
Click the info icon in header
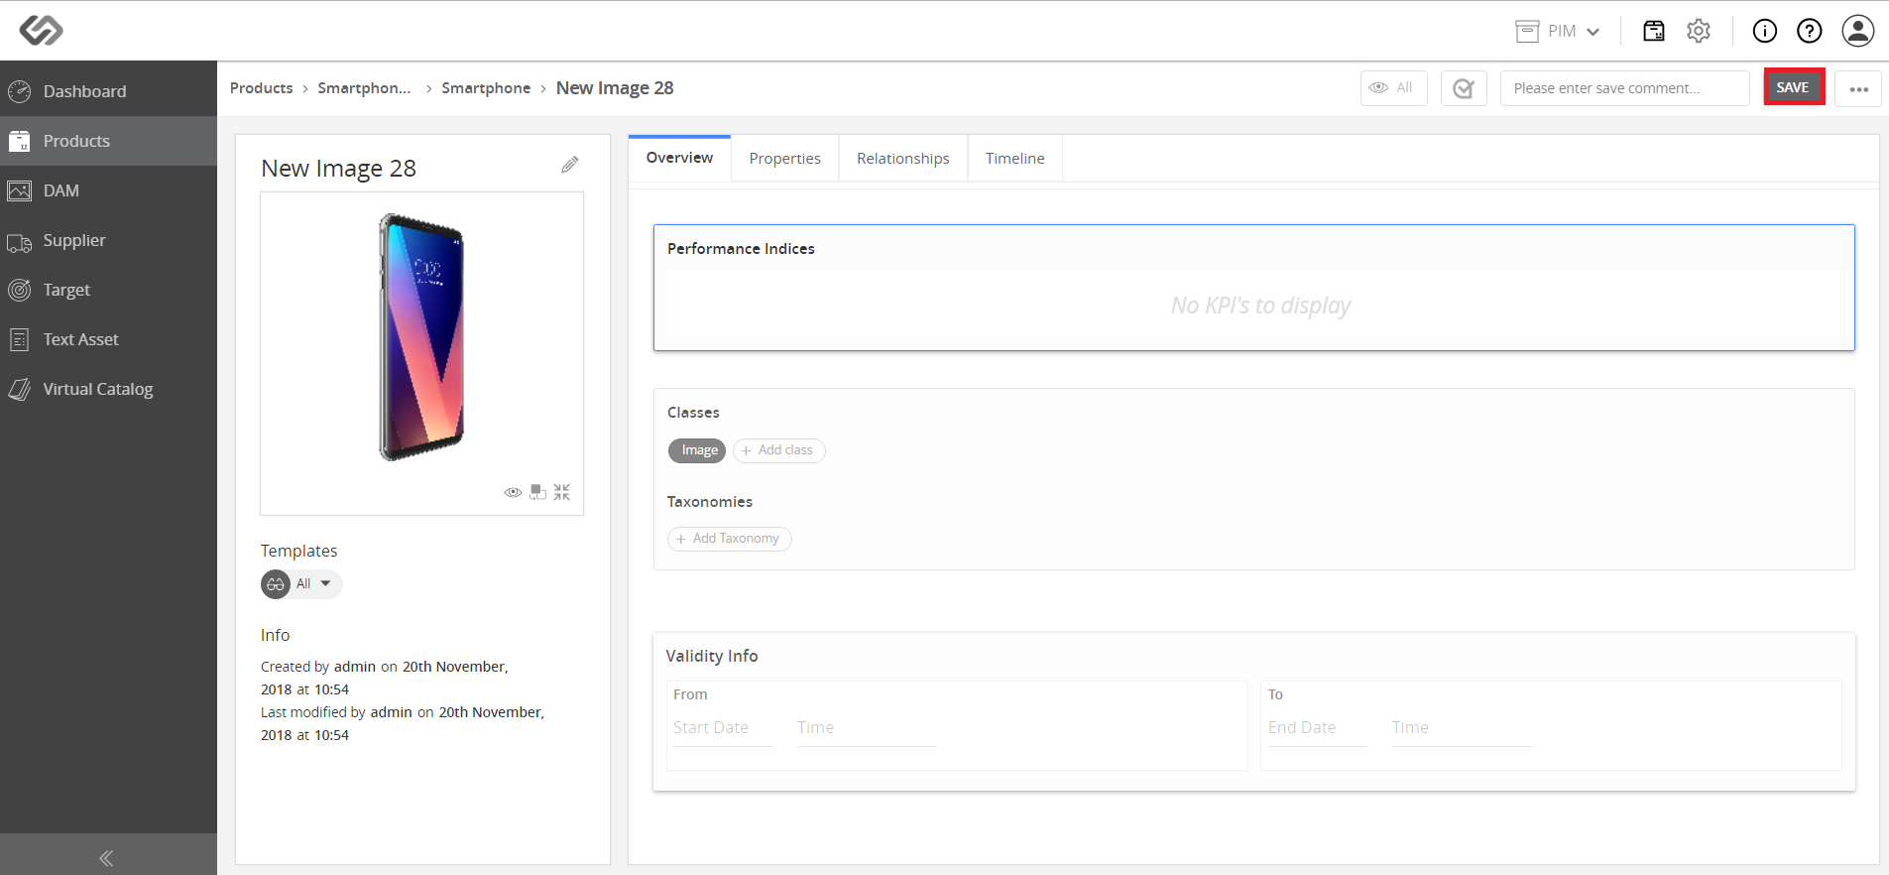coord(1765,31)
